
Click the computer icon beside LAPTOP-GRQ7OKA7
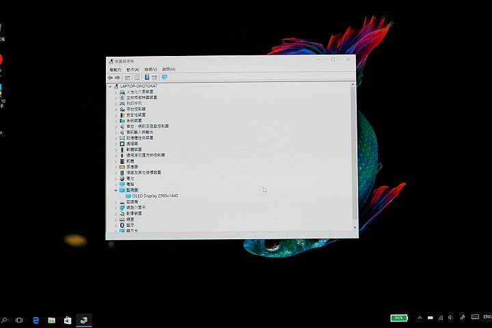click(x=116, y=86)
